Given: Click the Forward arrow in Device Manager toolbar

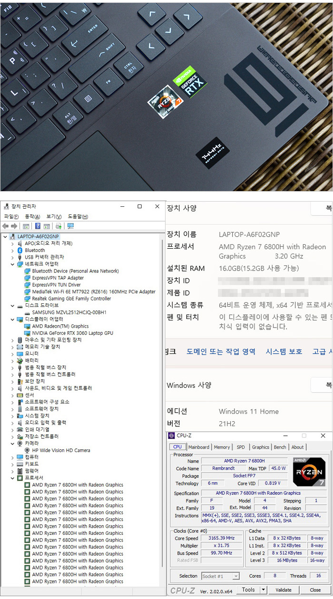Looking at the screenshot, I should (x=14, y=226).
